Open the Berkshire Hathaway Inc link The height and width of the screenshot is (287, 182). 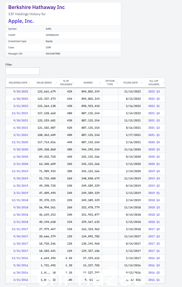click(x=36, y=7)
